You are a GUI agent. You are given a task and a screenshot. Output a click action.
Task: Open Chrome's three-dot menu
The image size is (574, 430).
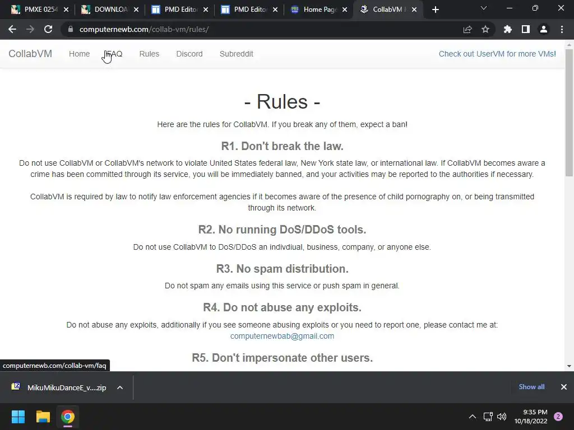[562, 29]
